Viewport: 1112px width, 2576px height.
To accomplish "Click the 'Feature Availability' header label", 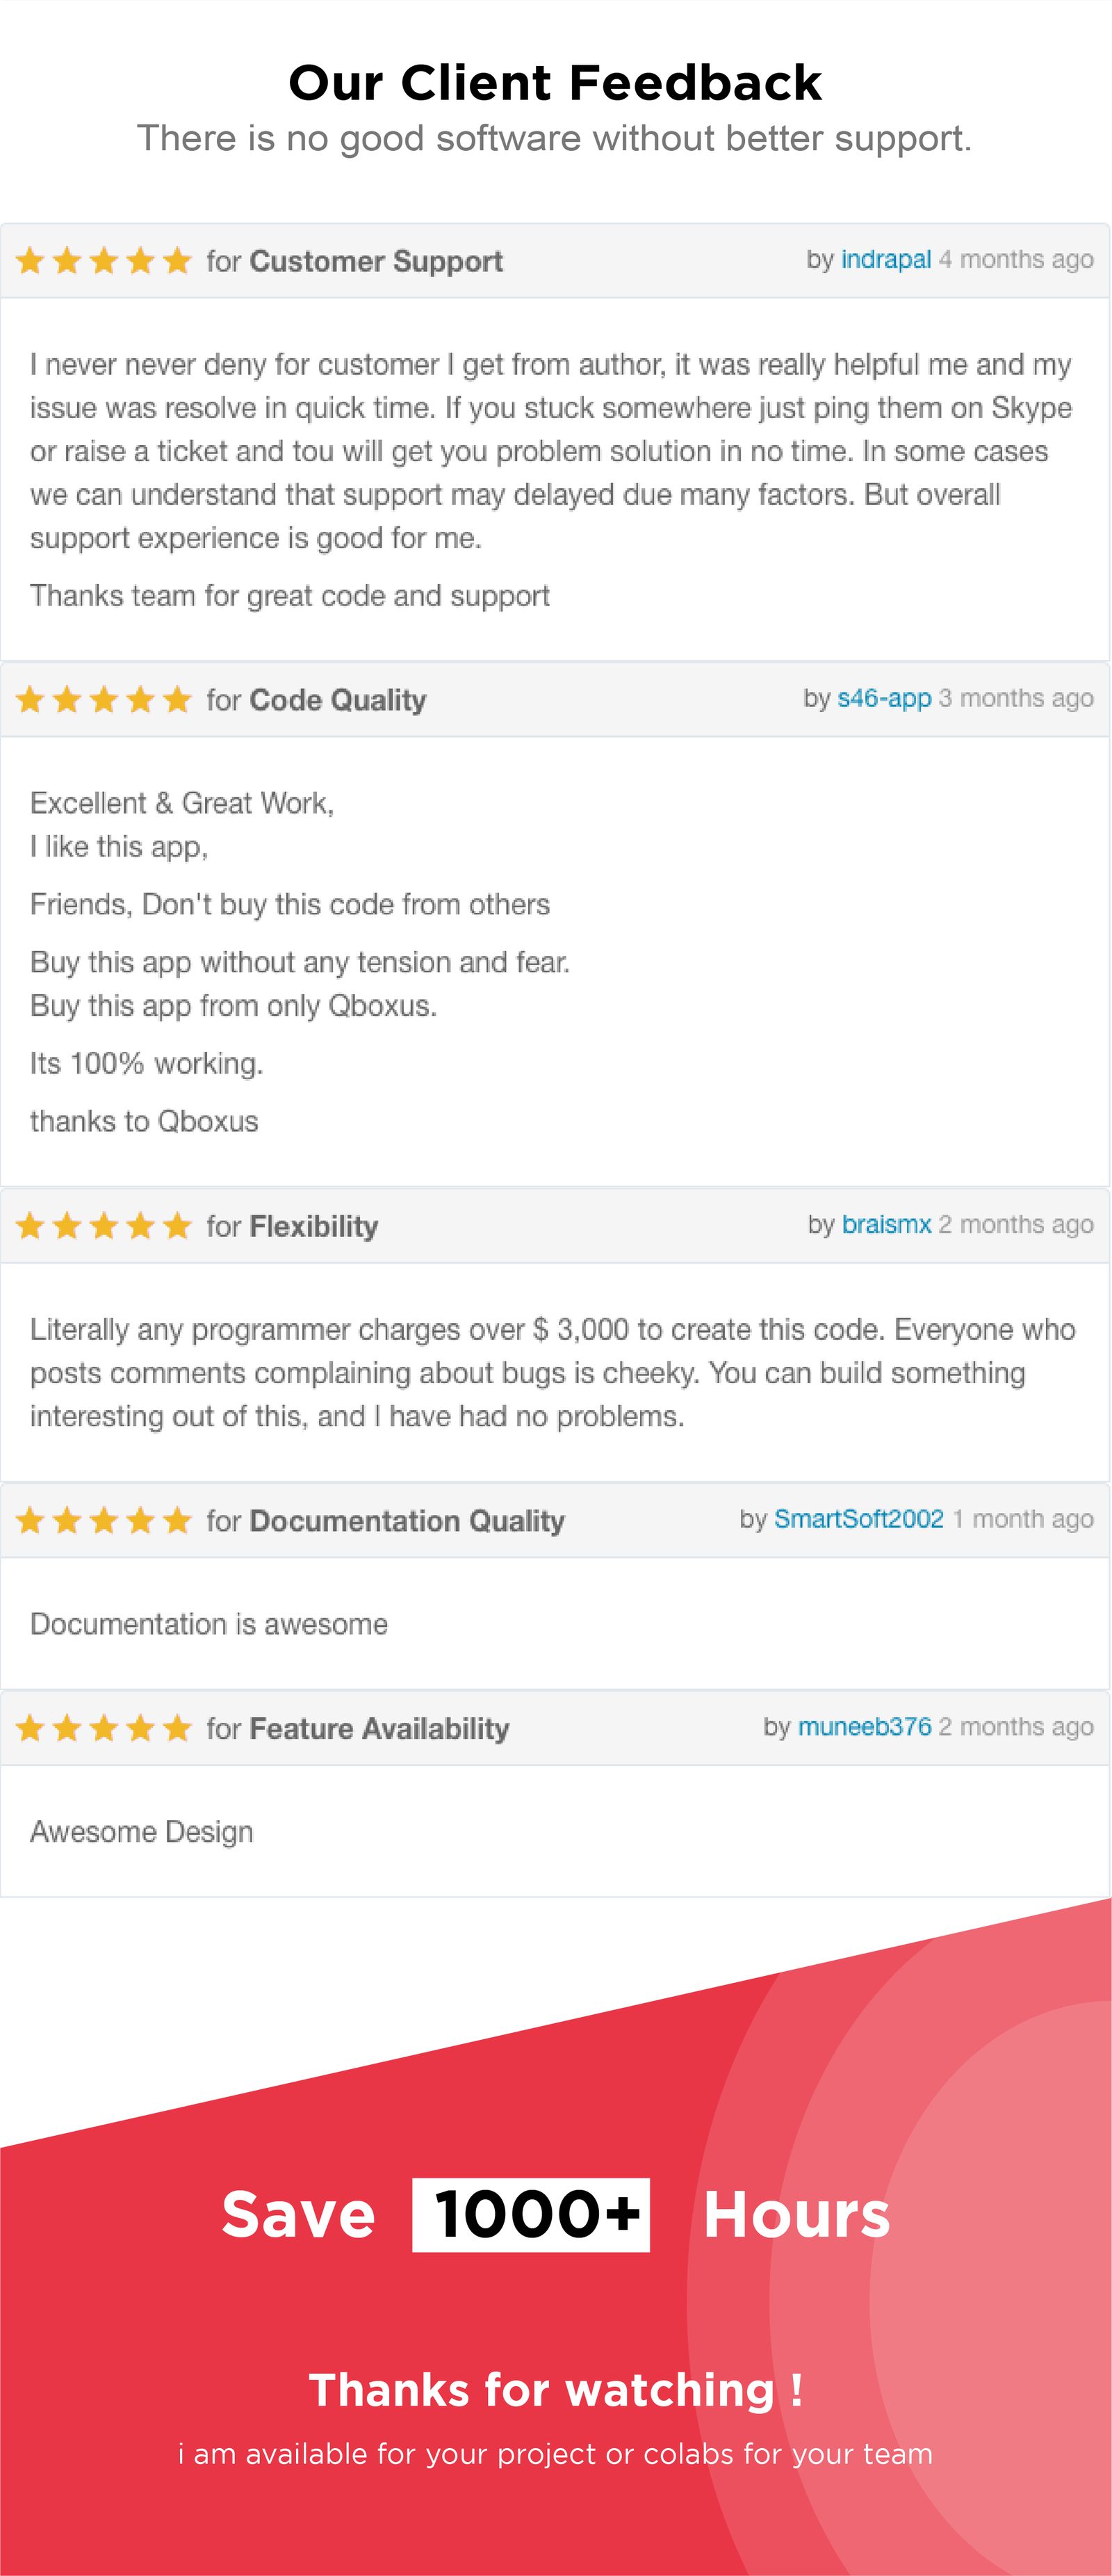I will pyautogui.click(x=379, y=1728).
